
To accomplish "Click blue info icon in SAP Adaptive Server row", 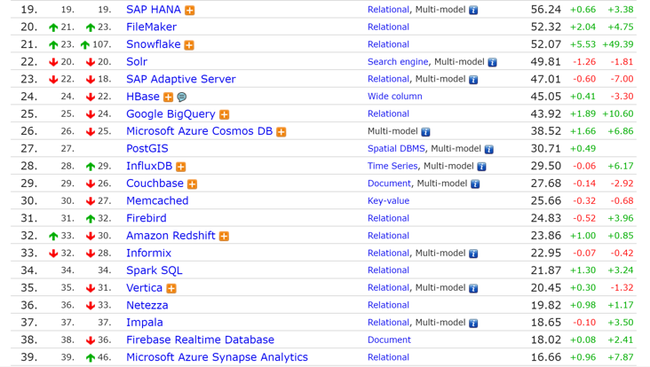I will tap(473, 80).
